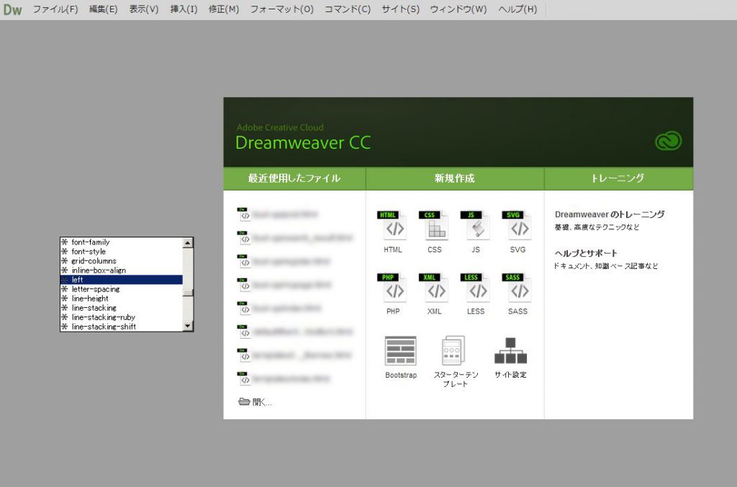Click the トレーニング header

[x=618, y=178]
